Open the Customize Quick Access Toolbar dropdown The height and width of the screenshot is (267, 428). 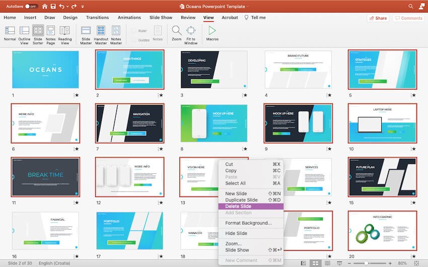pos(82,6)
